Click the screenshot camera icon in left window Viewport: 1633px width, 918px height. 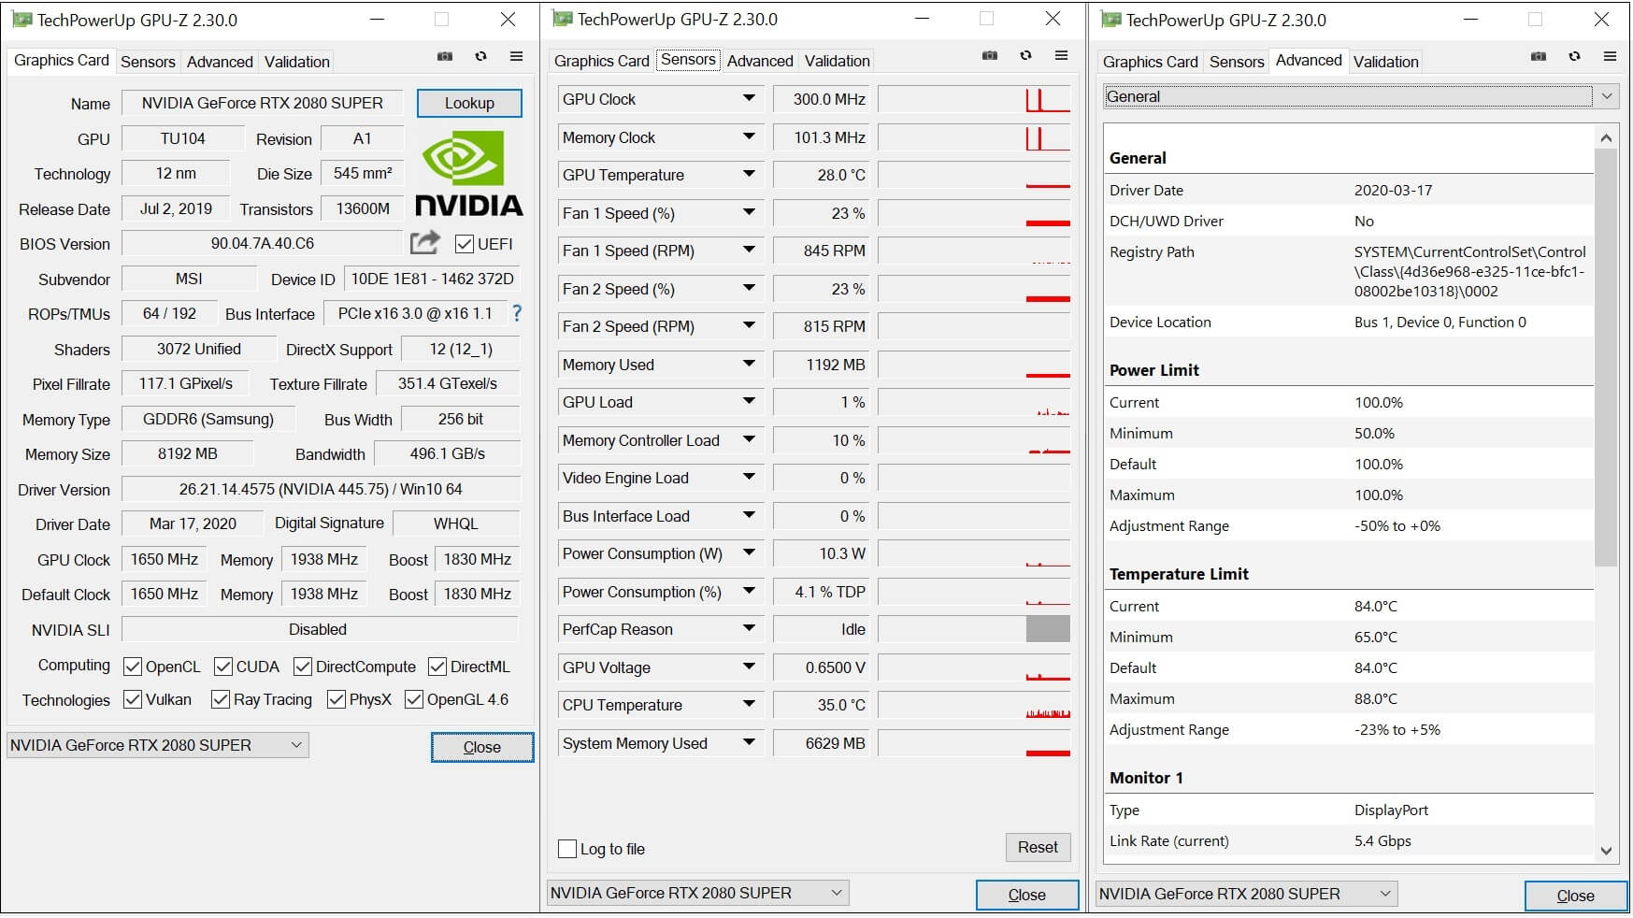(x=445, y=57)
